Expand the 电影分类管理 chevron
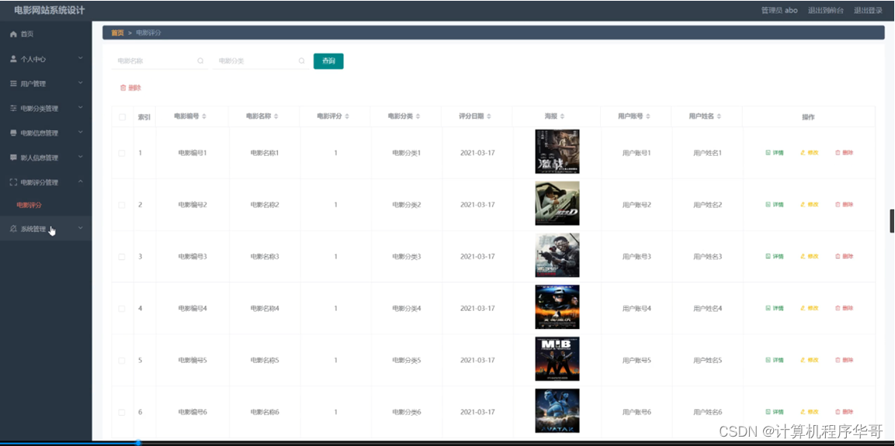The image size is (895, 446). click(x=81, y=107)
